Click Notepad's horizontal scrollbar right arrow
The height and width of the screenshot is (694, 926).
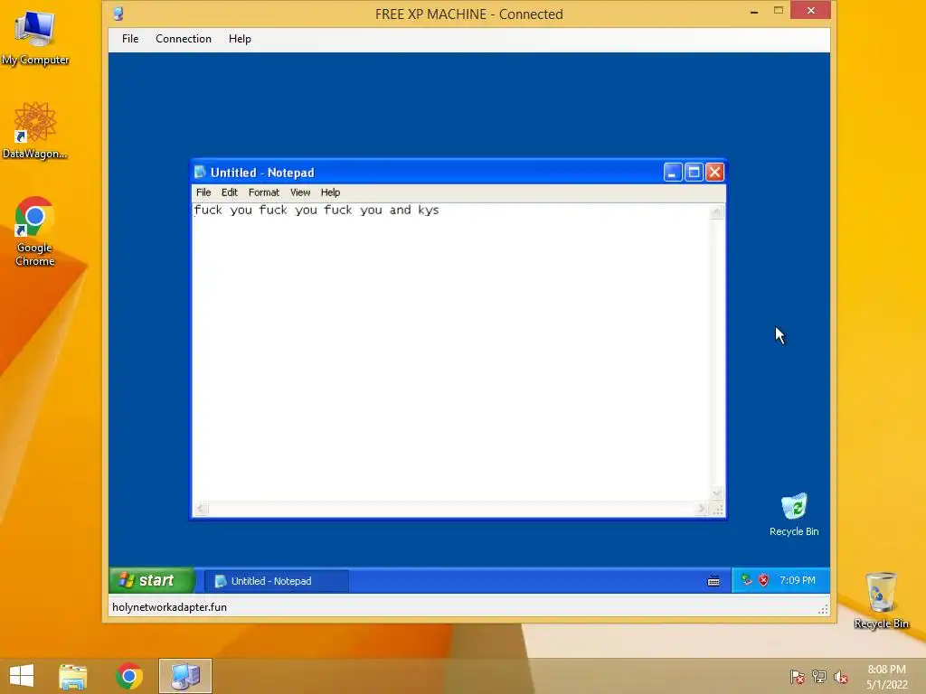[x=702, y=509]
